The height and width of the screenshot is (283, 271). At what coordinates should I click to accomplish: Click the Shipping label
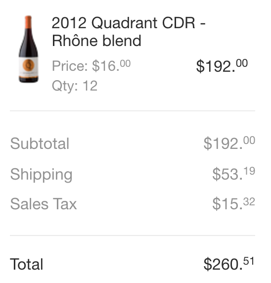click(42, 175)
